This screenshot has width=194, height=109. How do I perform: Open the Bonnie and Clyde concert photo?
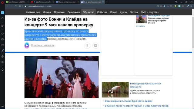point(62,77)
